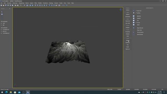Select the sphere tool in left panel
This screenshot has height=94, width=167.
(x=2, y=14)
